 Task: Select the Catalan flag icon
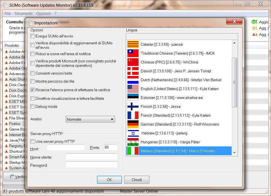coord(133,44)
